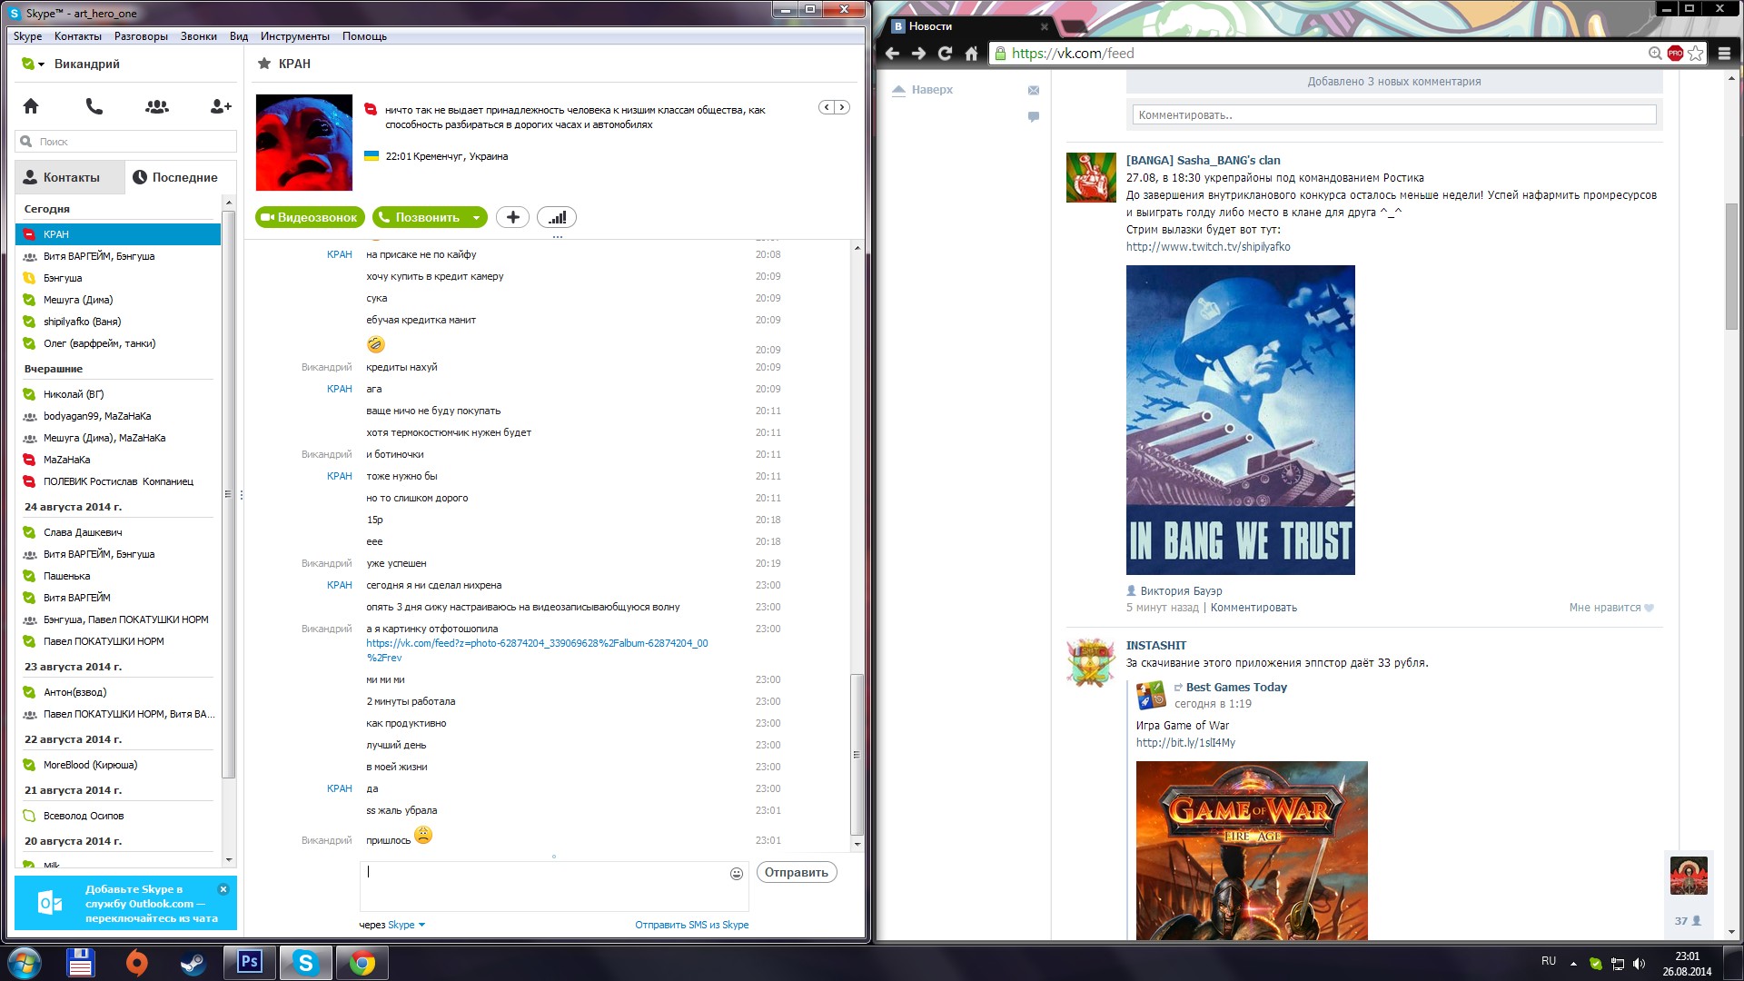Toggle favorite star next to КРАН
Image resolution: width=1744 pixels, height=981 pixels.
264,64
